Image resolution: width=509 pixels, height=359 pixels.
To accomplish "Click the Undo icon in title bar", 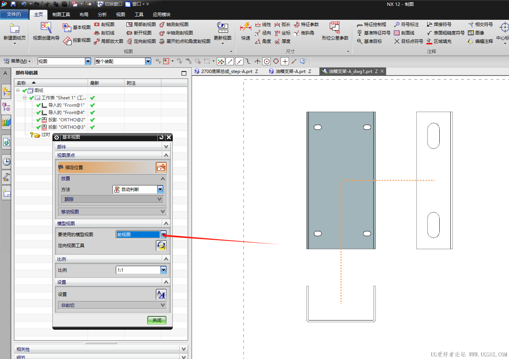I will point(24,4).
